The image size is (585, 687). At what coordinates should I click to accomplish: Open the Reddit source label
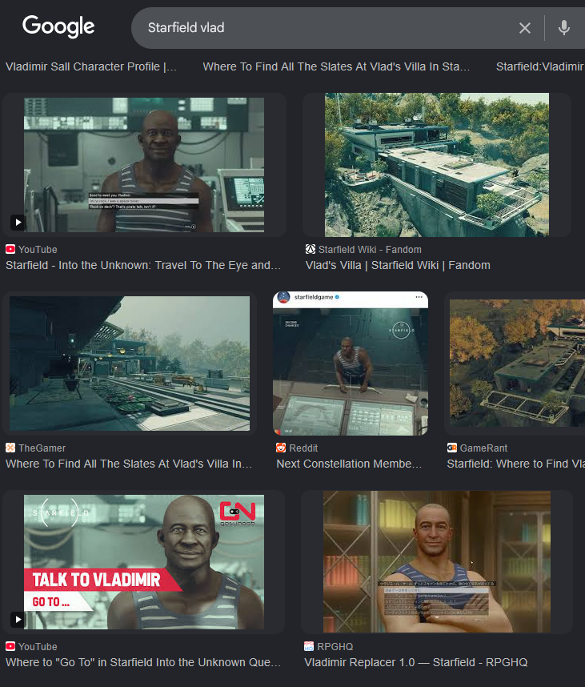(303, 448)
